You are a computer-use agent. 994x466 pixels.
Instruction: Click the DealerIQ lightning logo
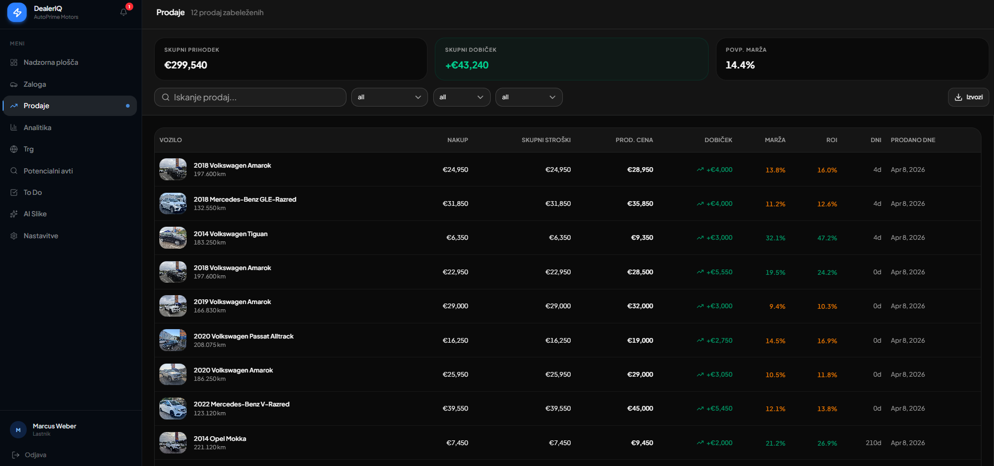pyautogui.click(x=17, y=13)
